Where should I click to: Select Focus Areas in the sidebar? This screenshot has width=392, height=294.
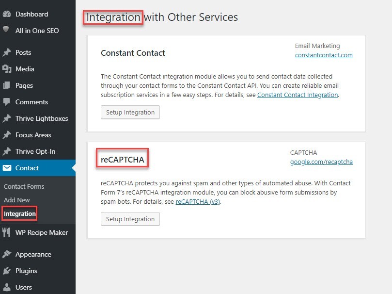tap(33, 135)
